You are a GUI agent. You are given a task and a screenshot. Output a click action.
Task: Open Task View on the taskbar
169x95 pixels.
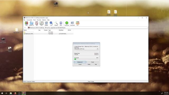[x=6, y=93]
